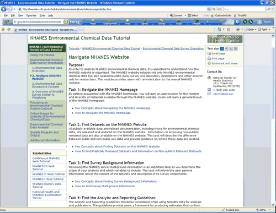Click the search button in the Bing toolbar

pos(66,22)
